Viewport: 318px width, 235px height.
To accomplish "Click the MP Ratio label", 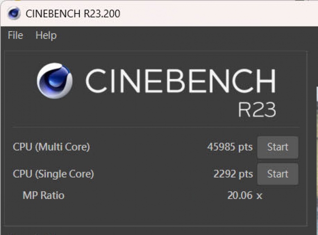I will pos(43,195).
